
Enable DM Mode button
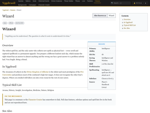tap(138, 3)
